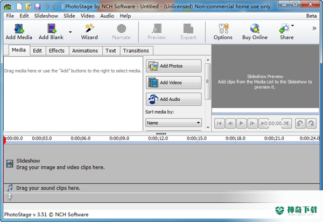Open the Audio menu
Screen dimensions: 323x222
(x=107, y=16)
